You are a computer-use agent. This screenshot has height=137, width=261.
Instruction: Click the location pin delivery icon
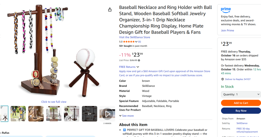point(222,79)
